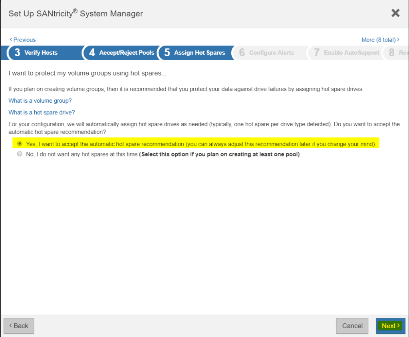
Task: Select the Yes automatic hot spare recommendation option
Action: [20, 144]
